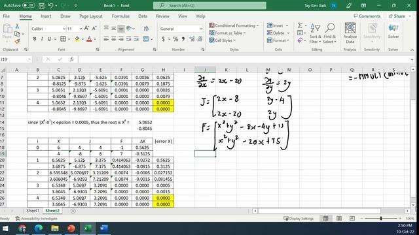This screenshot has height=235, width=419.
Task: Open the Delete cells dropdown
Action: click(x=278, y=33)
